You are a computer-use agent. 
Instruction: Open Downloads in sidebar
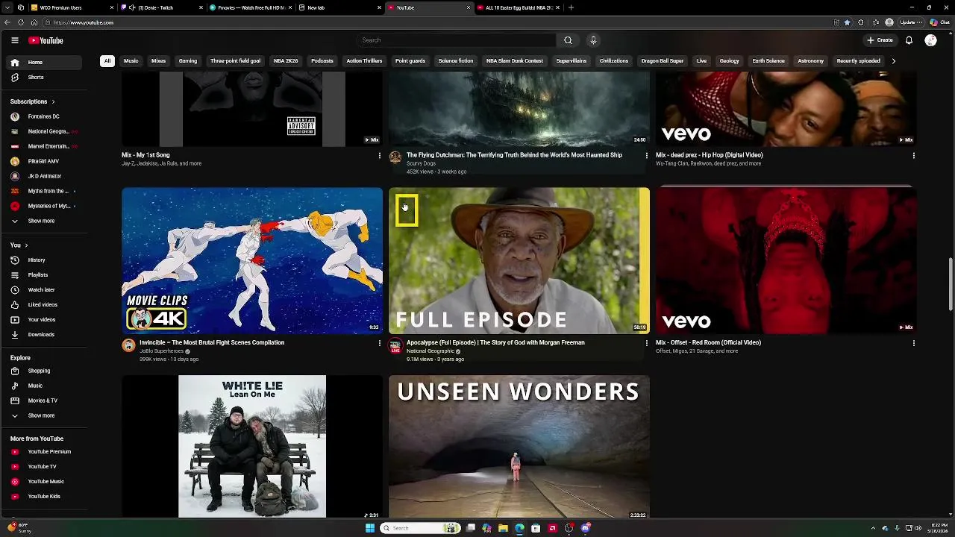(45, 335)
